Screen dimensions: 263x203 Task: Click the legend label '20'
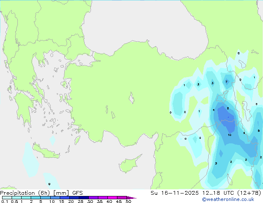(x=71, y=201)
